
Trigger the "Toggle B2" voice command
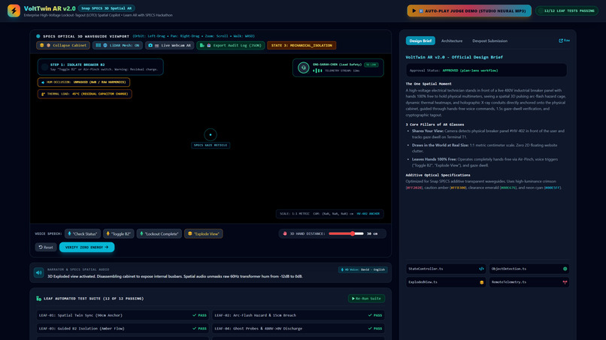[119, 234]
